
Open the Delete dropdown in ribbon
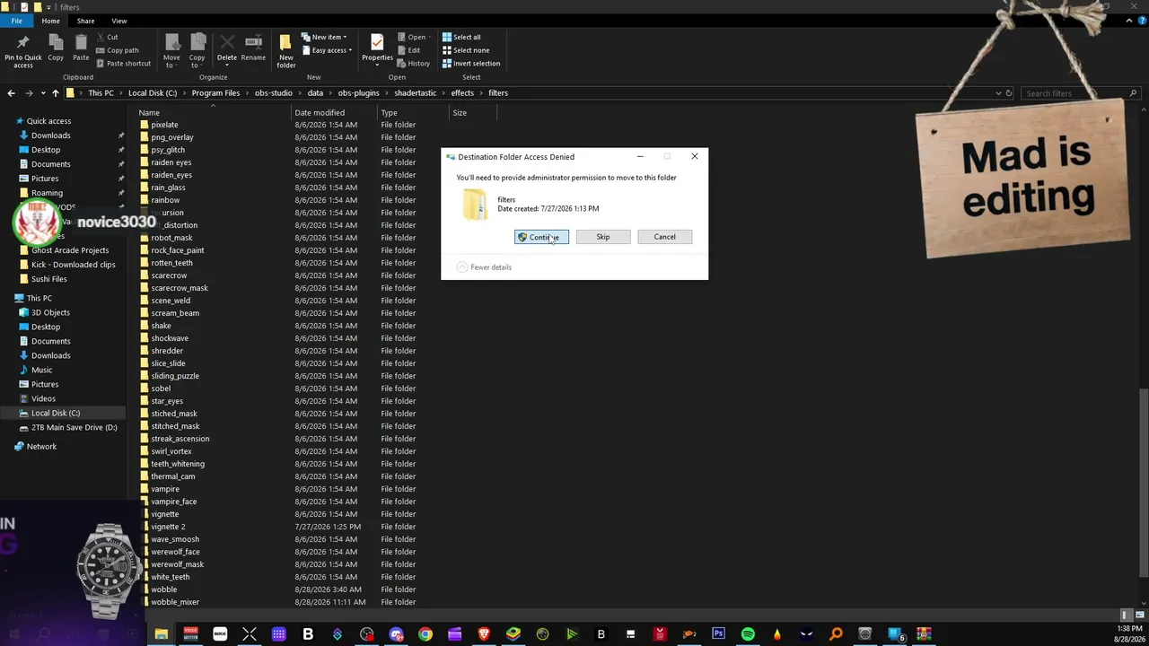tap(227, 65)
